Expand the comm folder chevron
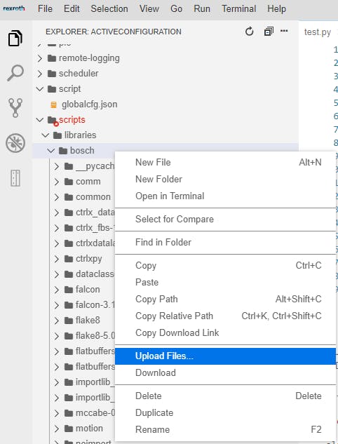This screenshot has height=444, width=338. coord(57,182)
